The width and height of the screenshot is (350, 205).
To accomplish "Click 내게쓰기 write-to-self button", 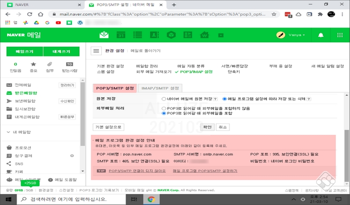I will (x=61, y=52).
